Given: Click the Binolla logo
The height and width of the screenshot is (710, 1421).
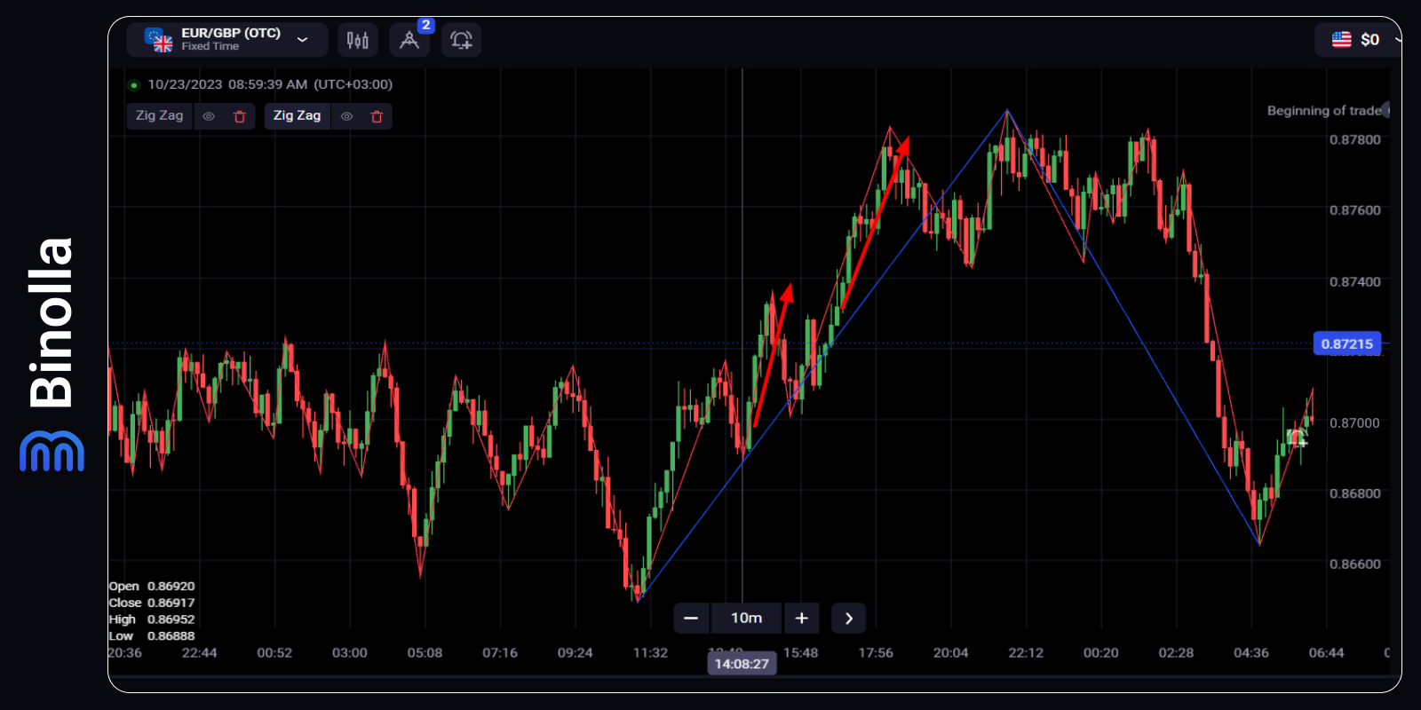Looking at the screenshot, I should [52, 353].
